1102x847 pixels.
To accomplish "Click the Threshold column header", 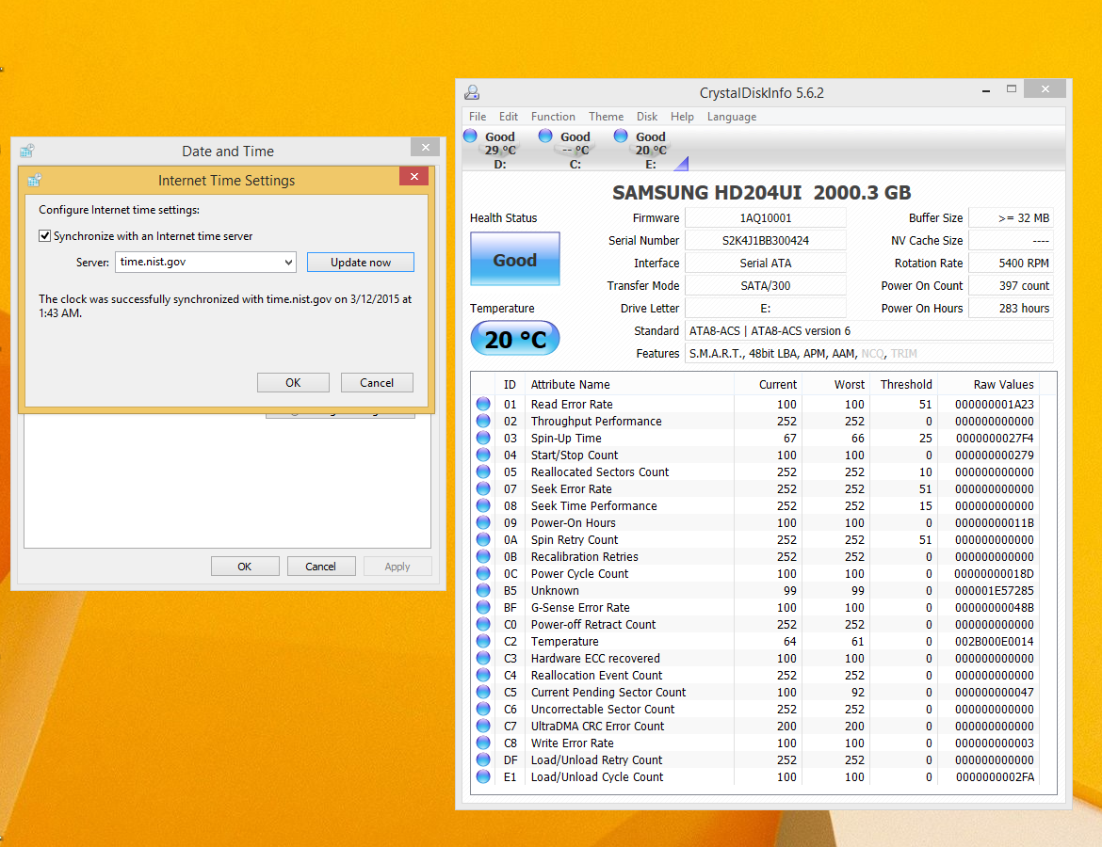I will (x=905, y=384).
